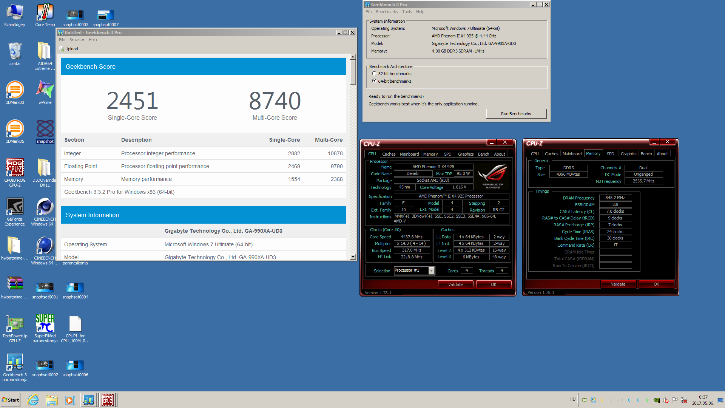Image resolution: width=725 pixels, height=408 pixels.
Task: Open the Core Temp desktop icon
Action: coord(45,15)
